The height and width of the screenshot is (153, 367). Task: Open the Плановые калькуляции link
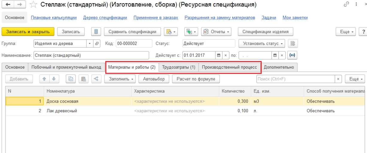[x=54, y=18]
